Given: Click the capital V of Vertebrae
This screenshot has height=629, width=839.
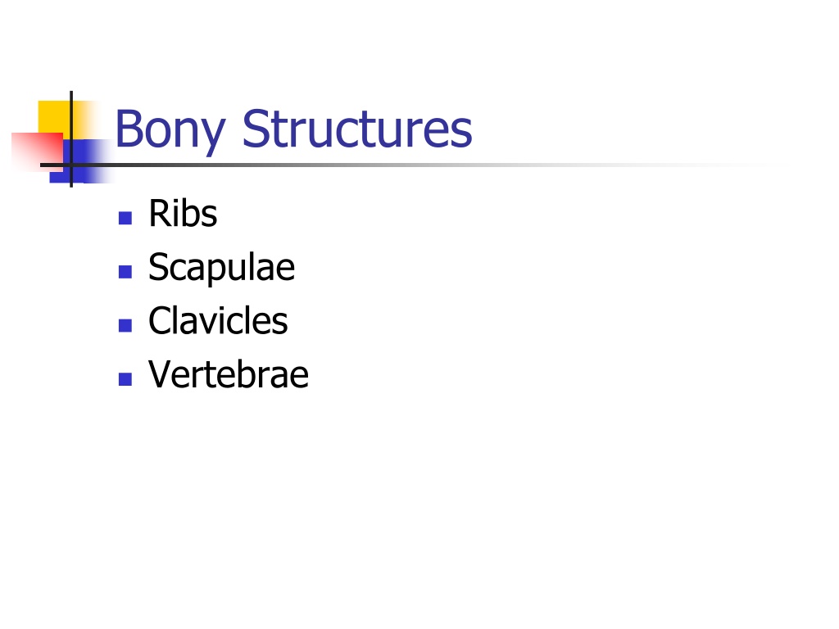Looking at the screenshot, I should (x=162, y=373).
